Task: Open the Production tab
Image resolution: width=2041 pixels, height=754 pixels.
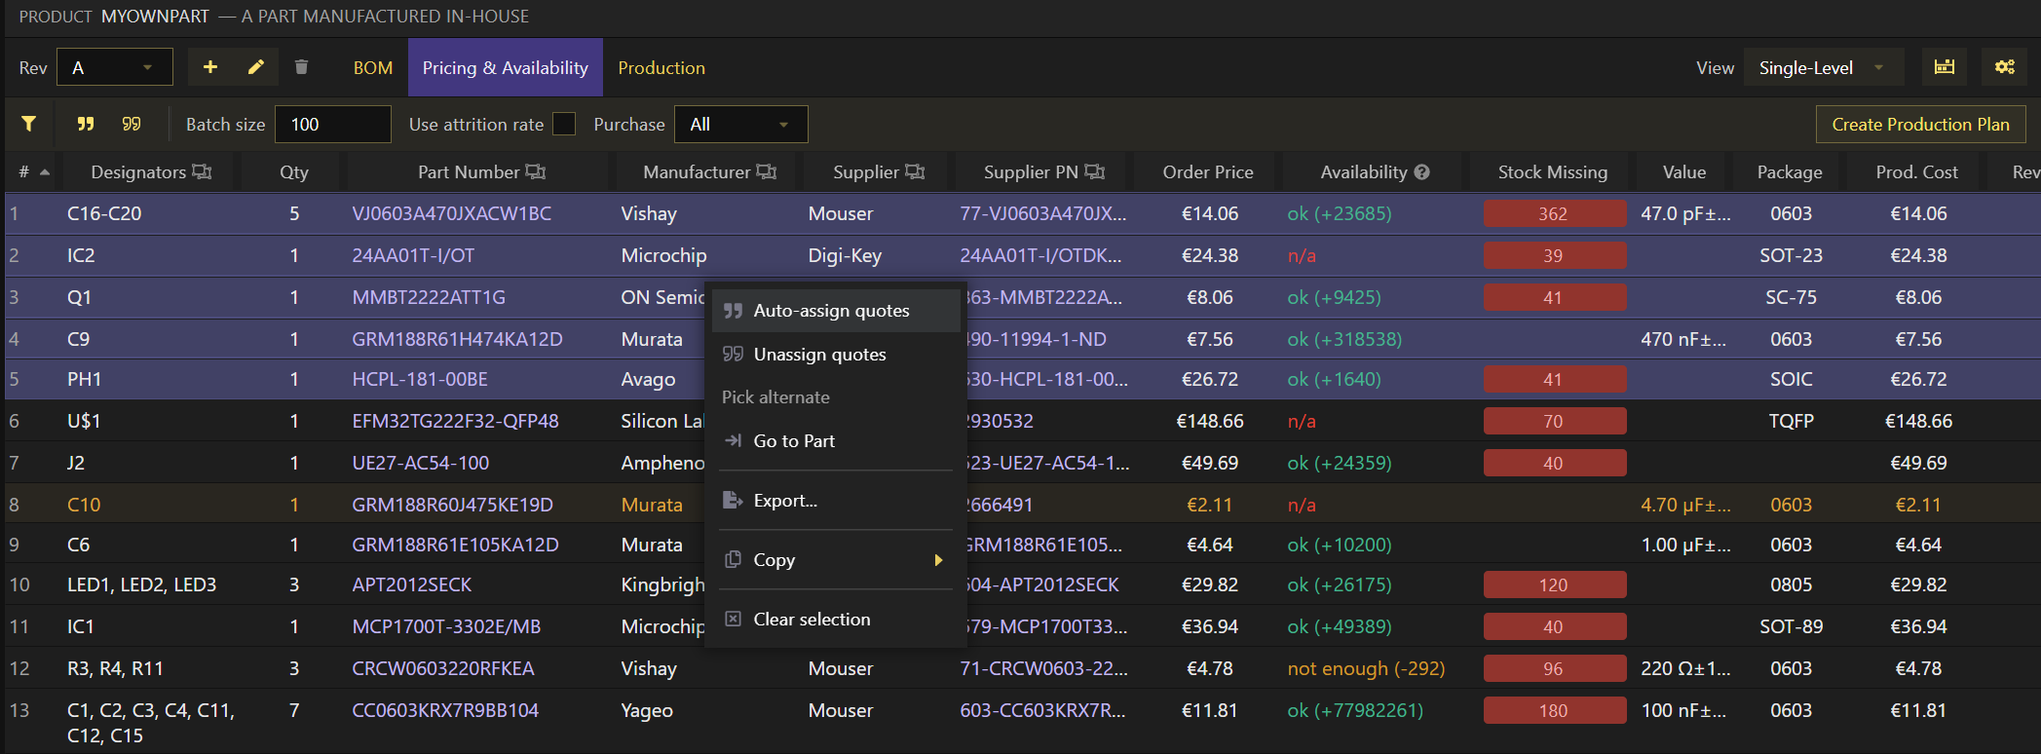Action: click(x=661, y=67)
